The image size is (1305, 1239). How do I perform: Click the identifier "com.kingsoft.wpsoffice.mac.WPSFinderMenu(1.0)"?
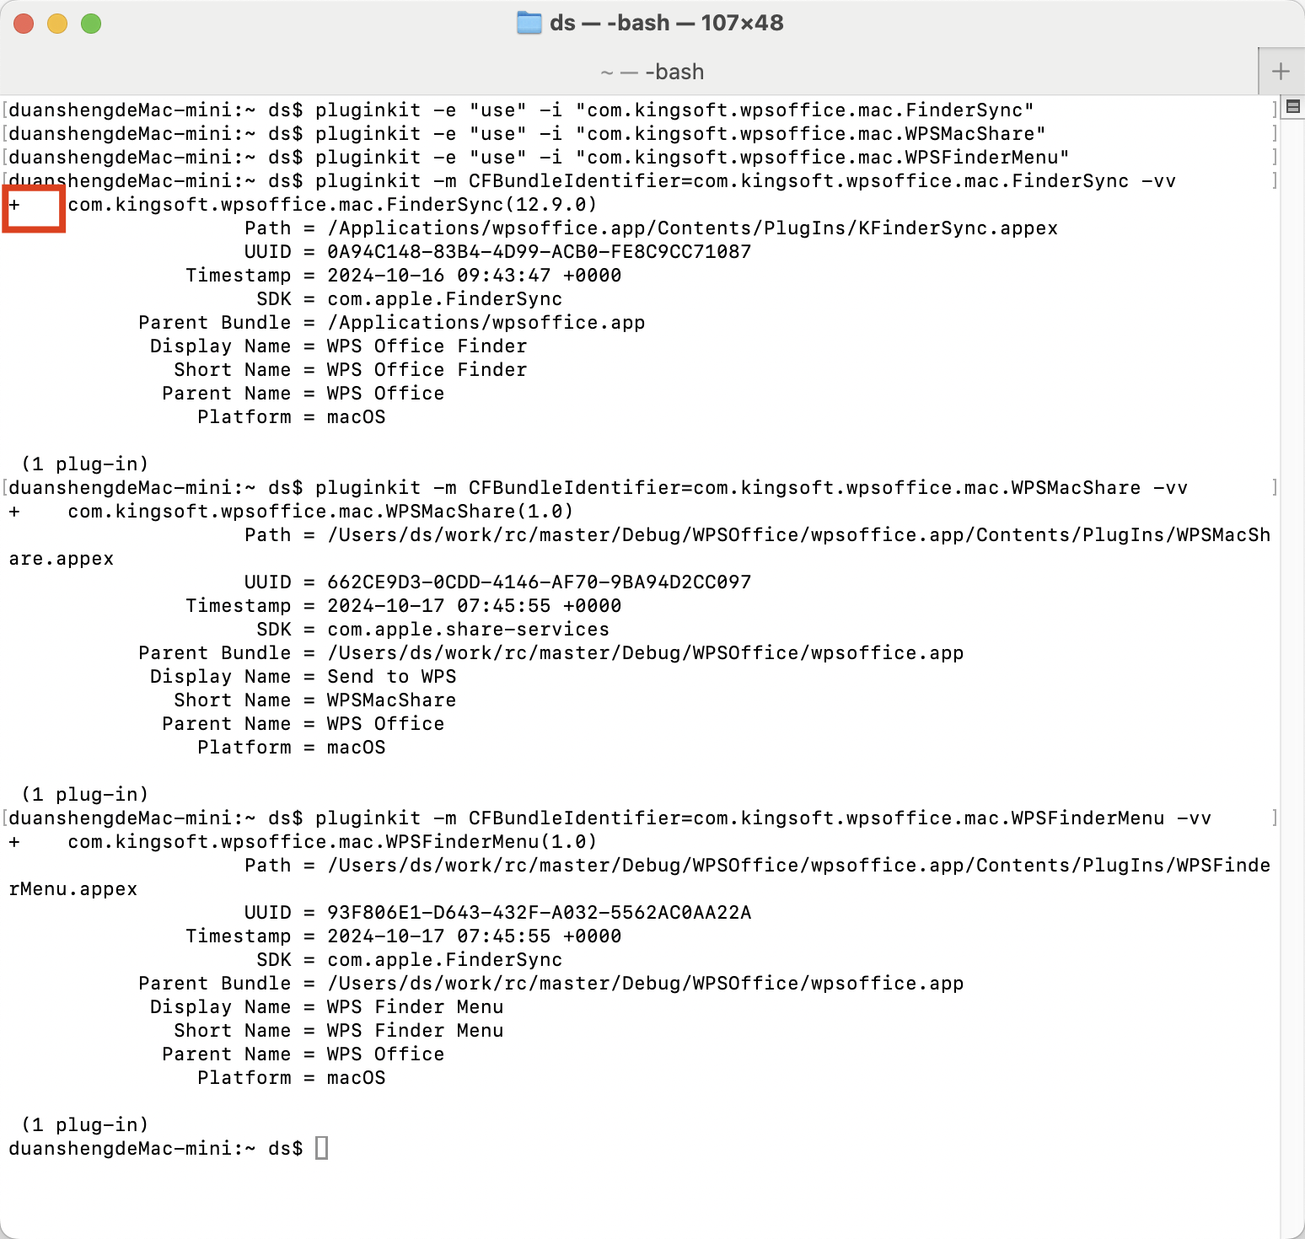[332, 842]
